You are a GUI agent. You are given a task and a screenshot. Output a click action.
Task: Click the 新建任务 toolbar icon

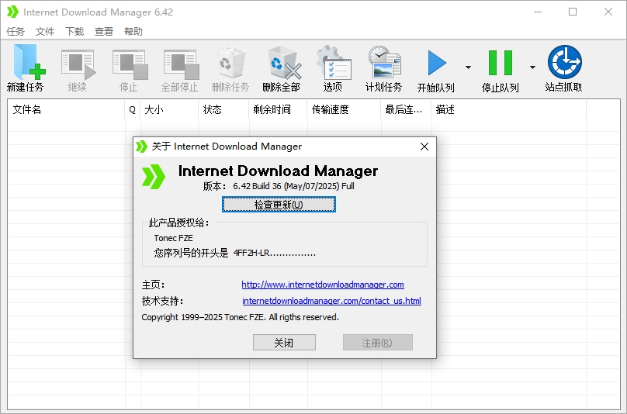pos(29,63)
